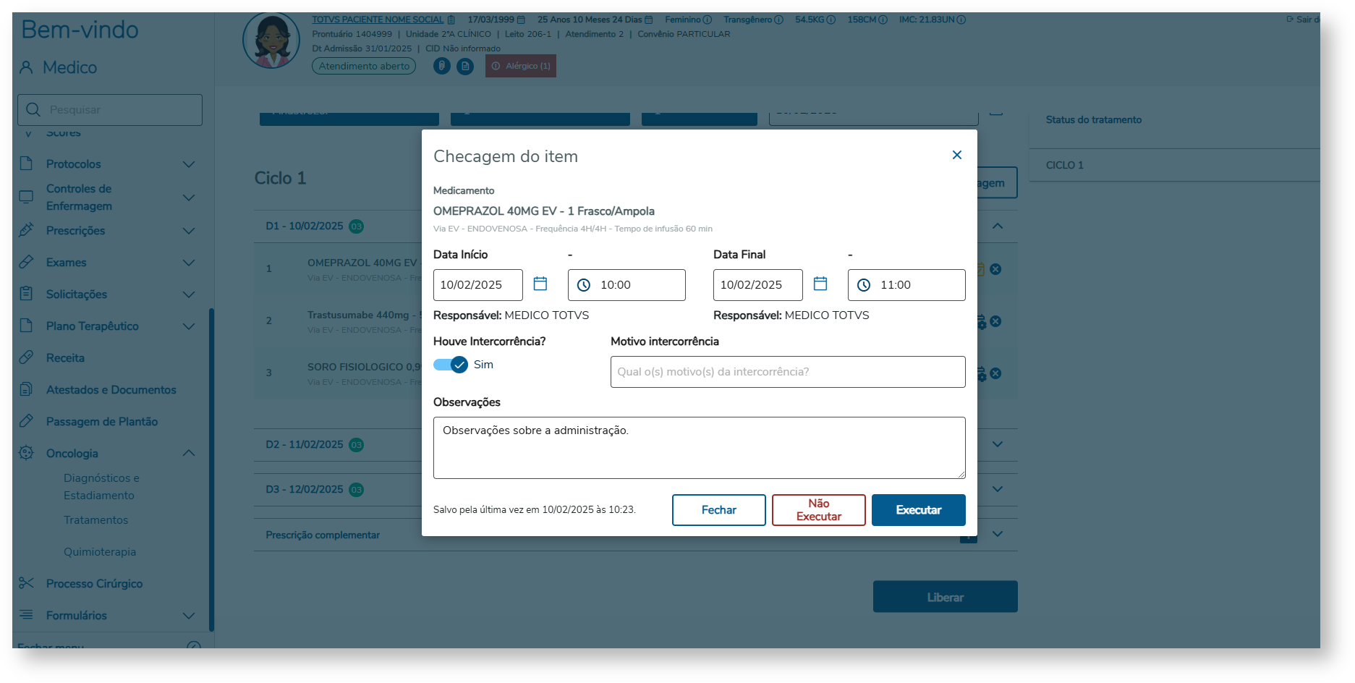Viewport: 1355px width, 683px height.
Task: Click the document icon beside Alérgico badge
Action: coord(465,66)
